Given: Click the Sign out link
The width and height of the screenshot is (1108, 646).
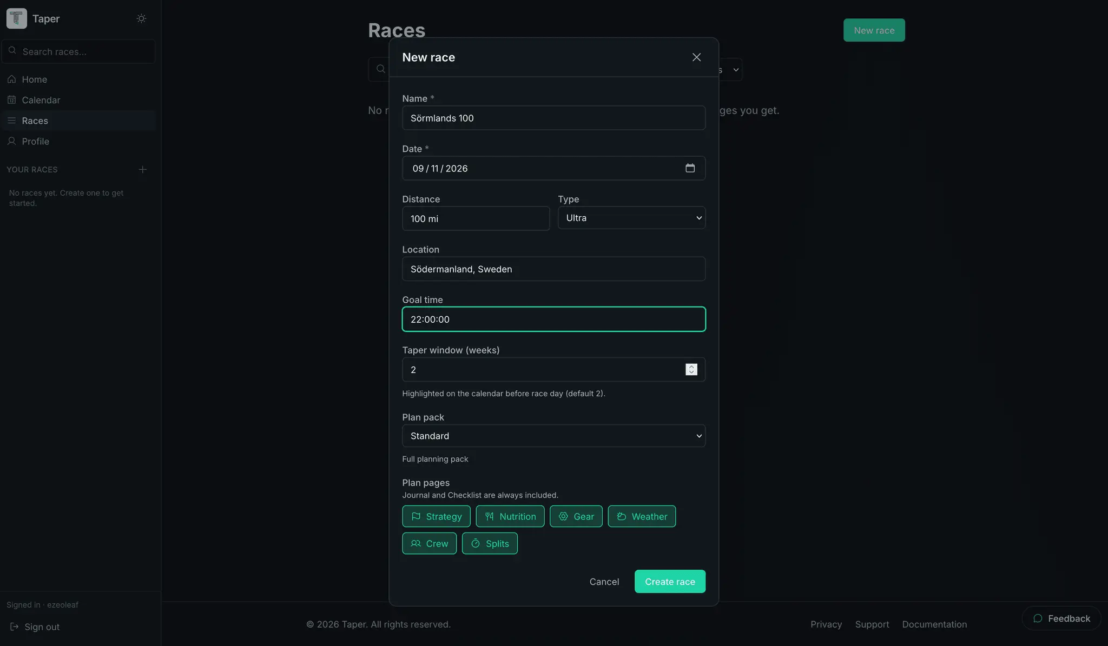Looking at the screenshot, I should click(35, 627).
